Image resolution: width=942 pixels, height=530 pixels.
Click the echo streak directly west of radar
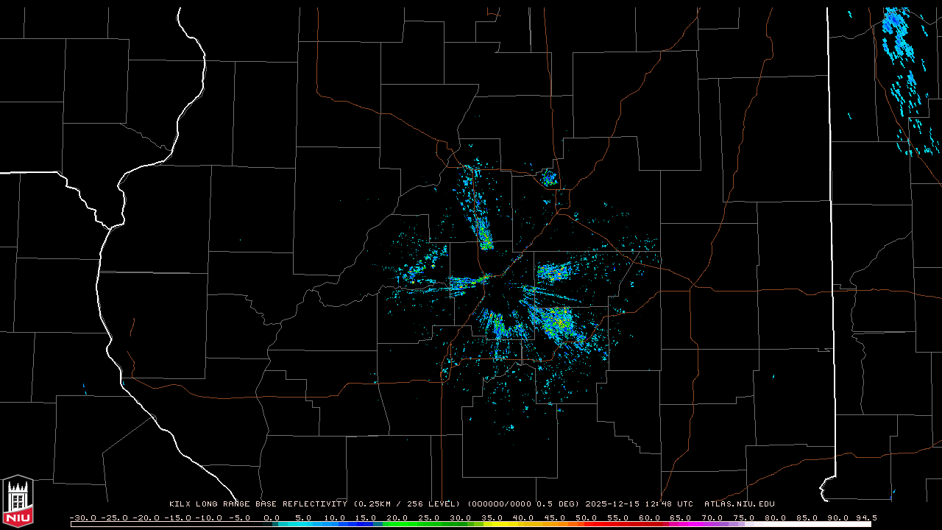(x=465, y=282)
